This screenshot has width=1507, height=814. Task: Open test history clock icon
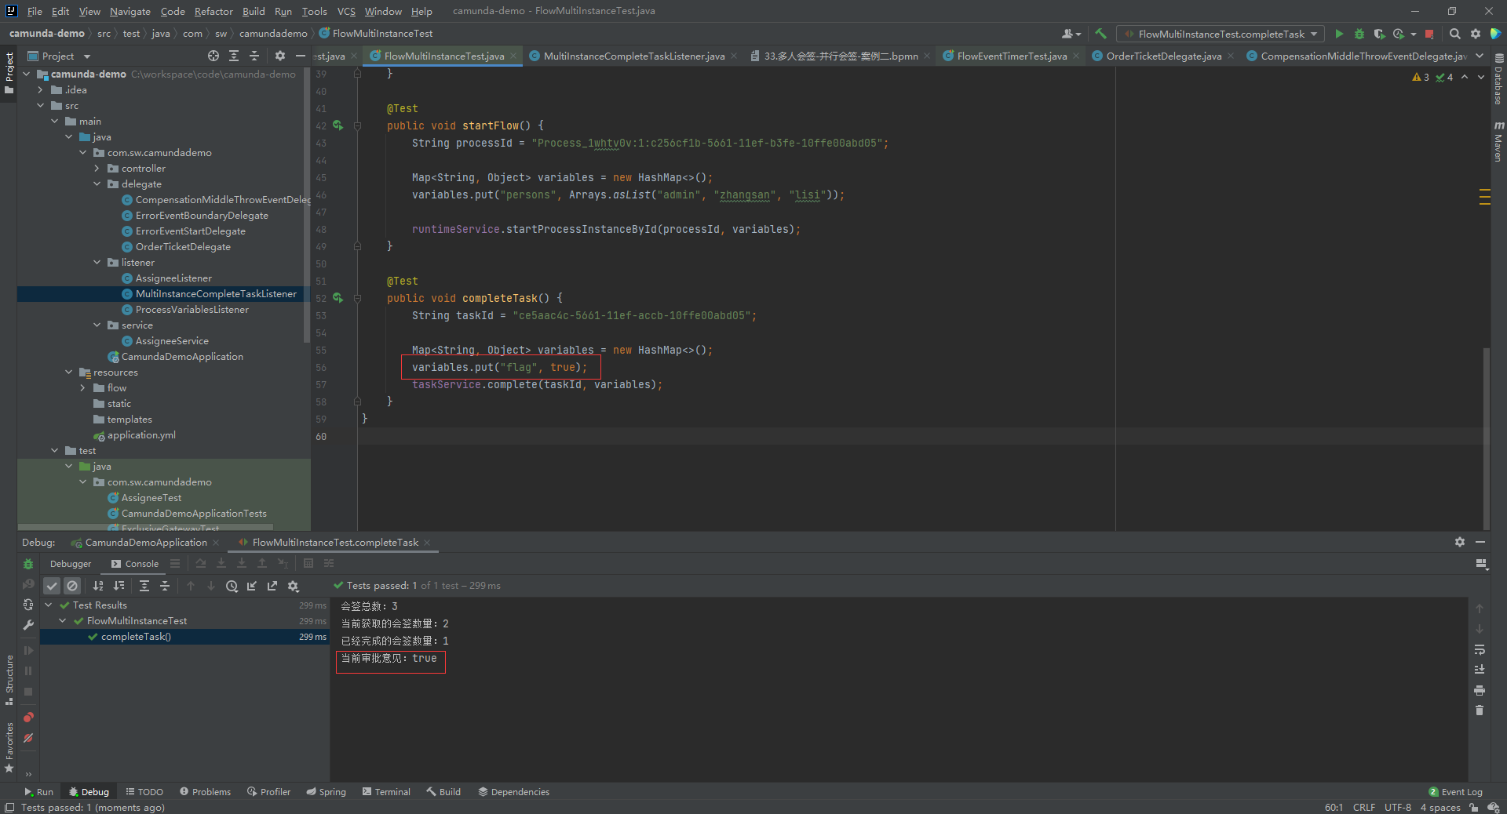tap(232, 586)
